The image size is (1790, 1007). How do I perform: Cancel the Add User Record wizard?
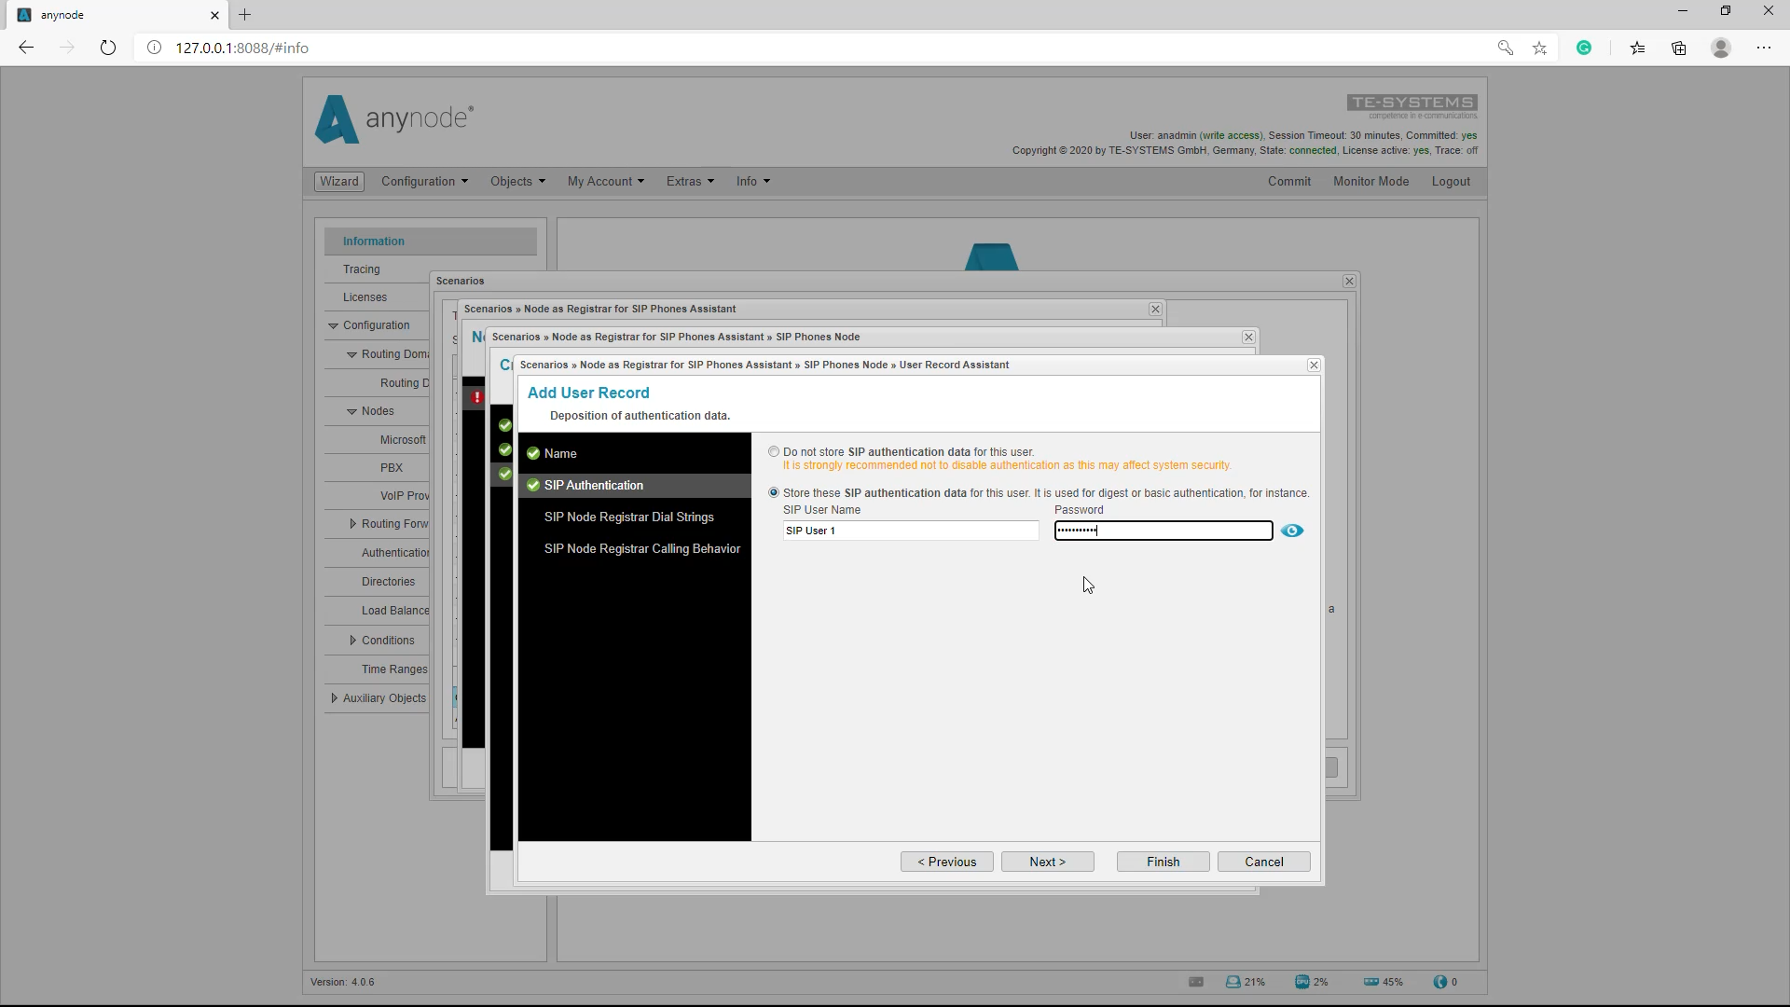click(x=1263, y=862)
